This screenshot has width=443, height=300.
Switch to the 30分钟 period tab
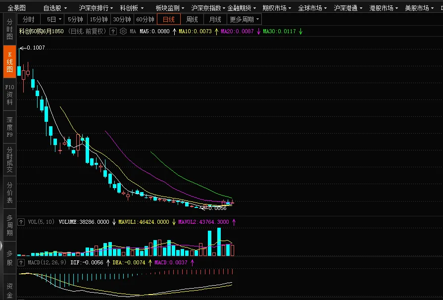tap(122, 19)
